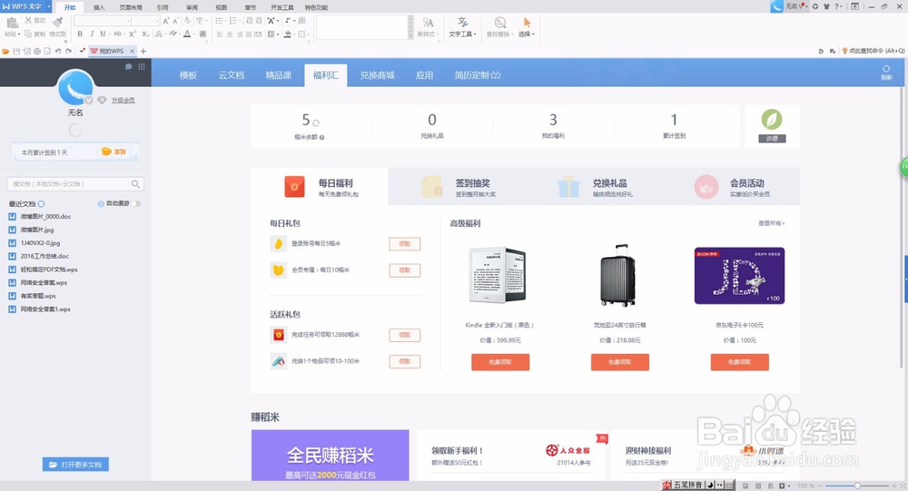Viewport: 908px width, 491px height.
Task: Expand the help question mark dropdown
Action: pos(842,6)
